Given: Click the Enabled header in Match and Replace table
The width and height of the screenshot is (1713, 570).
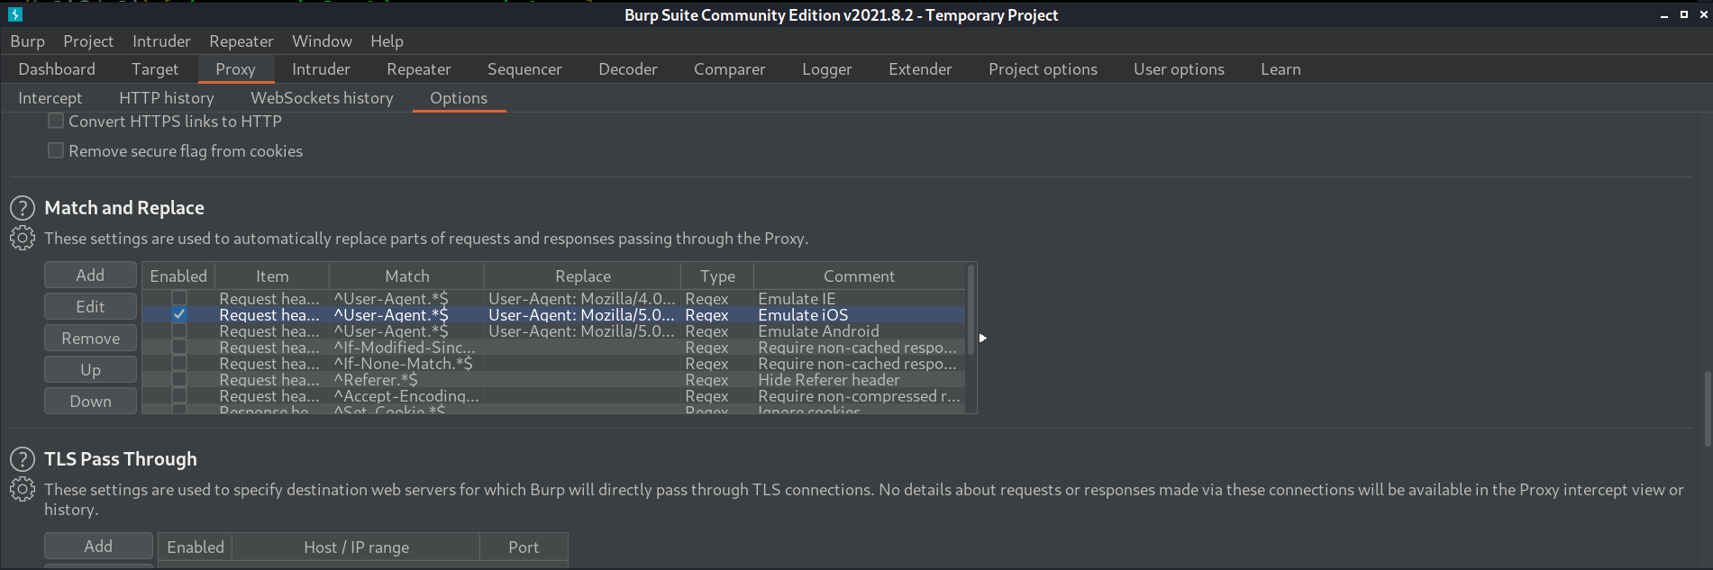Looking at the screenshot, I should tap(178, 276).
